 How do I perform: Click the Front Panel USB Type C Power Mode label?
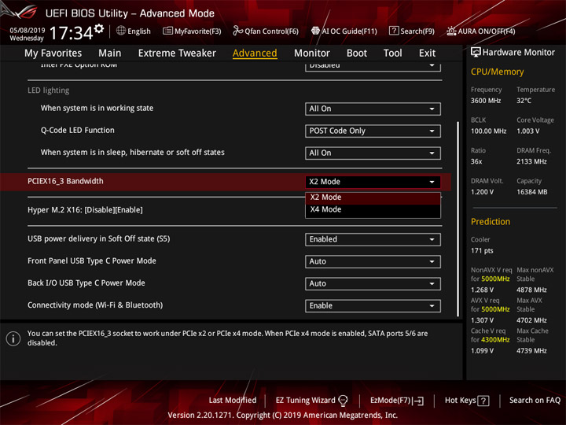92,261
